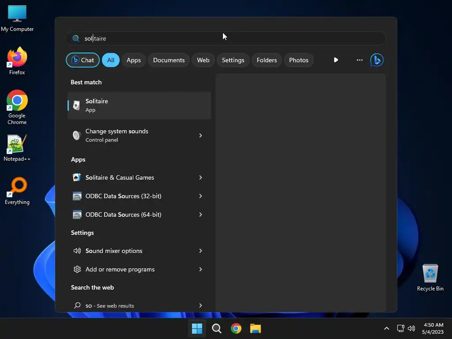Expand Change system sounds result arrow
The width and height of the screenshot is (452, 339).
coord(201,135)
